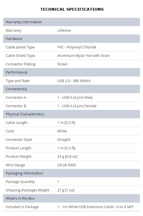The width and height of the screenshot is (143, 216).
Task: Select the Nickel connector plating value
Action: coord(62,64)
